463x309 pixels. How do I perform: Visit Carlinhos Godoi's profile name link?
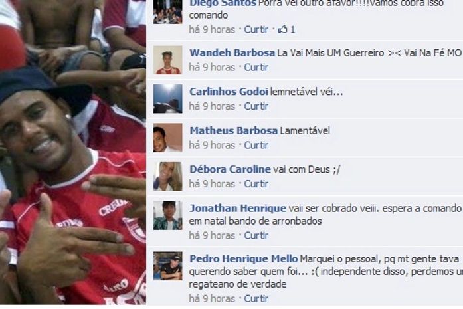229,92
